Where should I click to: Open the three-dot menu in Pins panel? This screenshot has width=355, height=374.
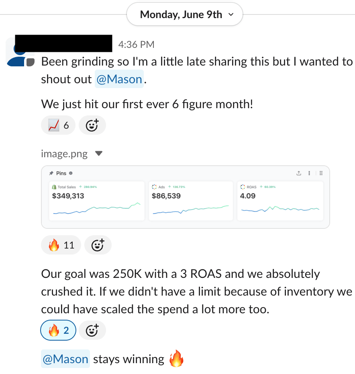click(309, 173)
